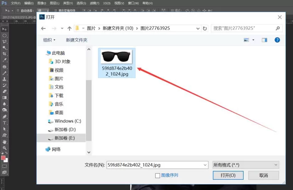Click the 取消 button

pyautogui.click(x=264, y=175)
